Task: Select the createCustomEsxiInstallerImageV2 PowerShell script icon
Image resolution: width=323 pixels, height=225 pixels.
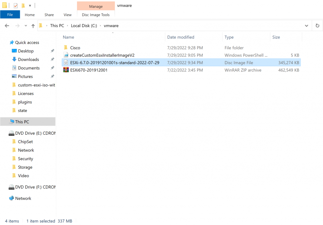Action: click(x=66, y=55)
